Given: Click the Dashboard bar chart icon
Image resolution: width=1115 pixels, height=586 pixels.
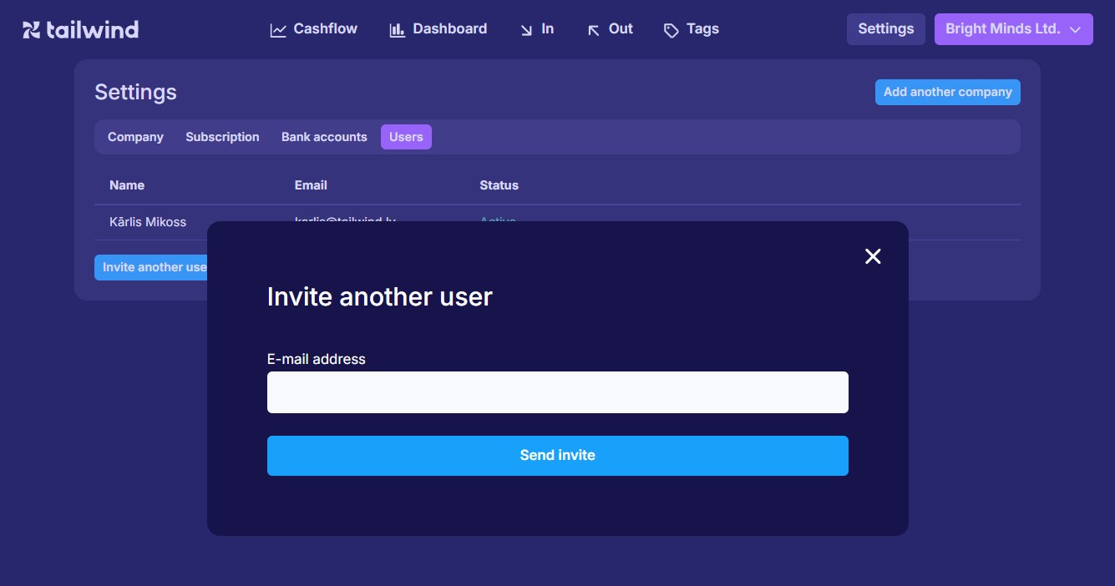Looking at the screenshot, I should point(398,30).
